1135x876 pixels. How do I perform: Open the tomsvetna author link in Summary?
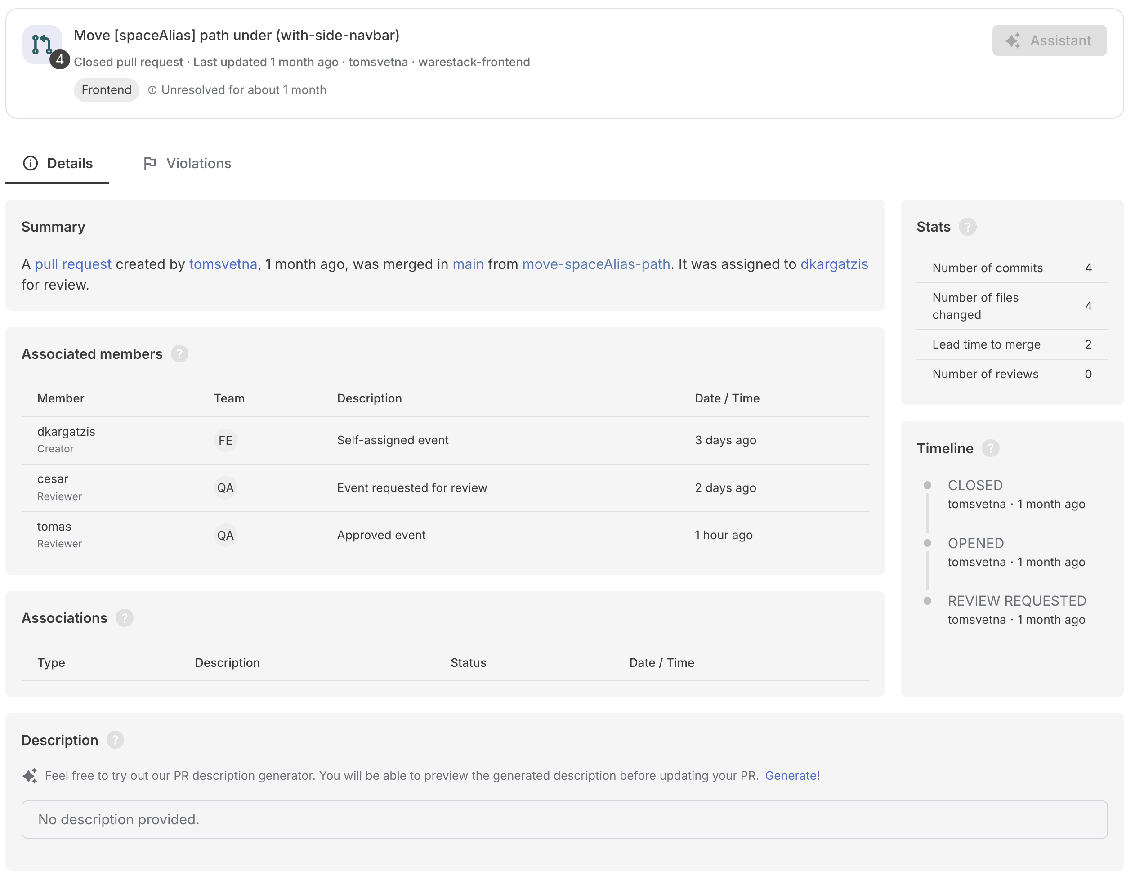point(223,264)
